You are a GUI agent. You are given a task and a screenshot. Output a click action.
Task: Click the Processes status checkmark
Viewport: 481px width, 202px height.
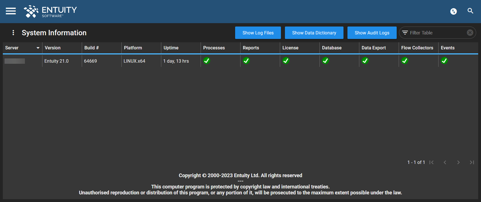click(x=207, y=61)
